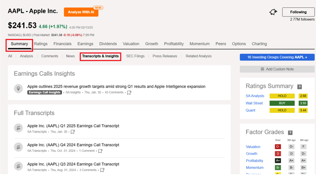Open Growth factor grade link

252,154
